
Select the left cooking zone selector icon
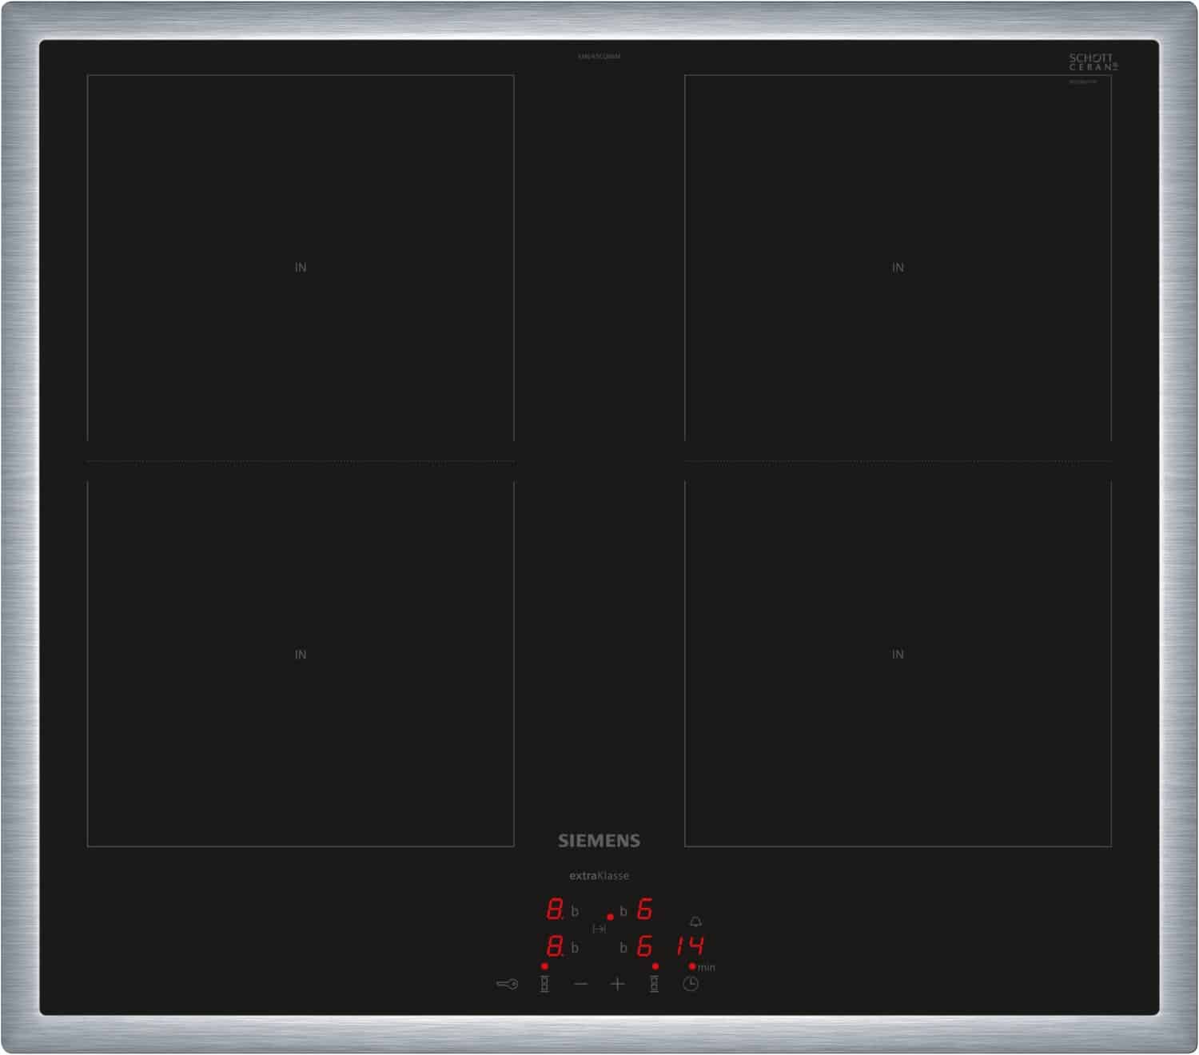click(544, 984)
